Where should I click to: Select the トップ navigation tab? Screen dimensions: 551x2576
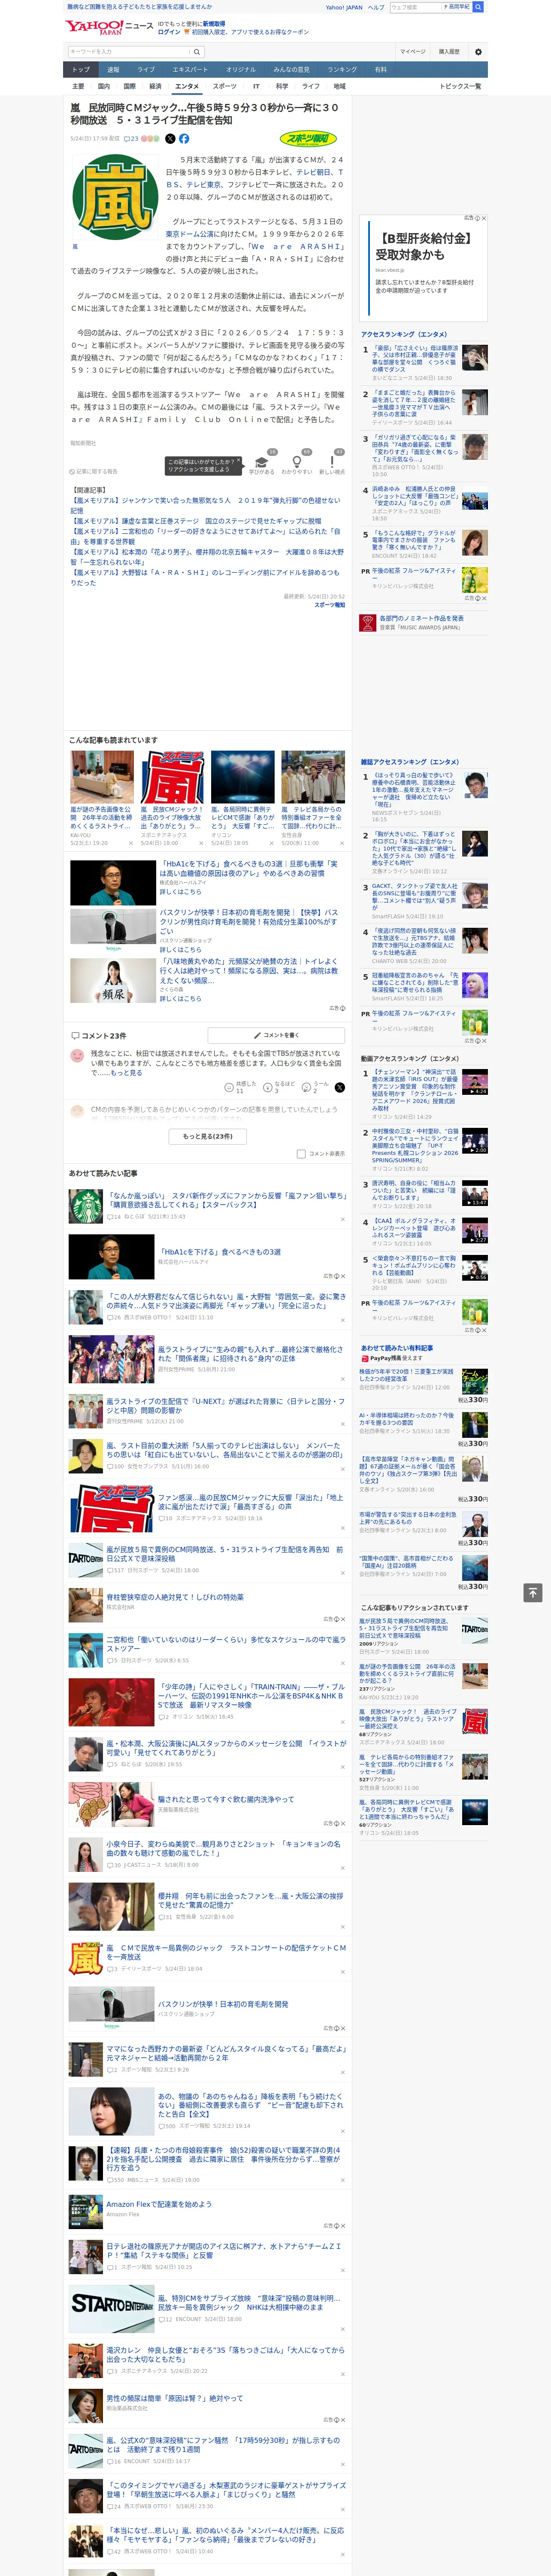coord(81,70)
